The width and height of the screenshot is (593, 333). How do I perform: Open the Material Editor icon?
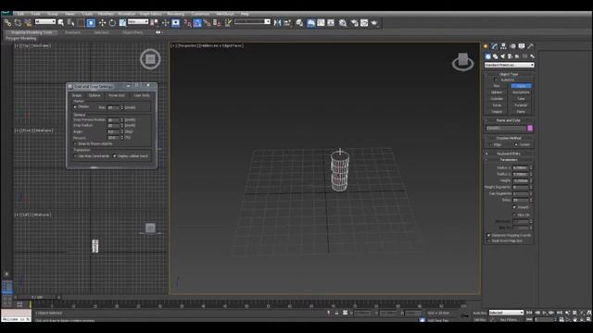click(343, 23)
